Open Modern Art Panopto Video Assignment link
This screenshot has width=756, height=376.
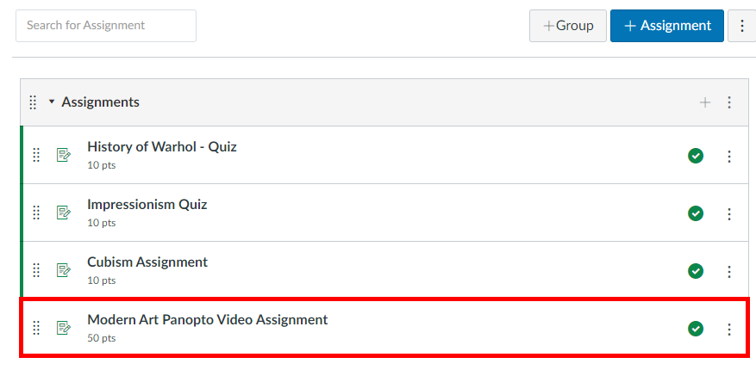click(x=208, y=320)
